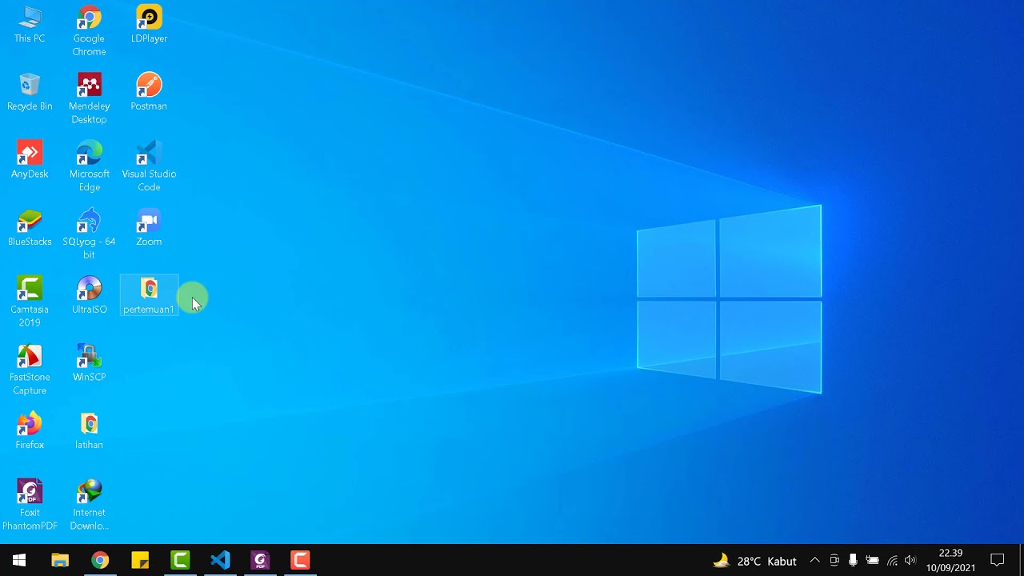The height and width of the screenshot is (576, 1024).
Task: Open the battery status tray icon
Action: [x=872, y=561]
